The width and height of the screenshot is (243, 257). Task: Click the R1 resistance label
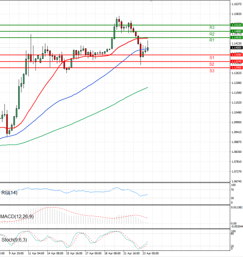pyautogui.click(x=212, y=40)
